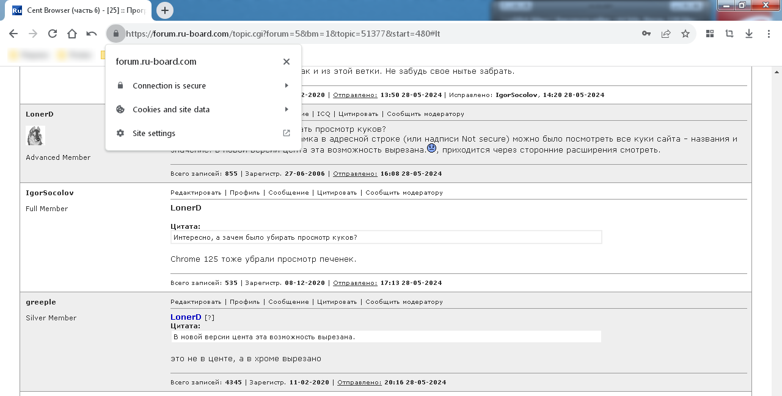Viewport: 782px width, 396px height.
Task: Click Сообщение in greeple's post
Action: pyautogui.click(x=288, y=301)
